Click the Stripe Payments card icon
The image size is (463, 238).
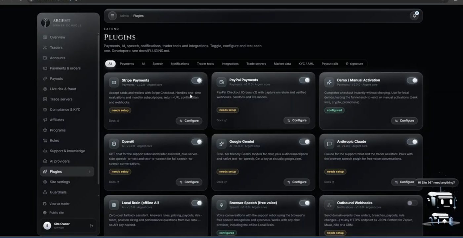(114, 82)
